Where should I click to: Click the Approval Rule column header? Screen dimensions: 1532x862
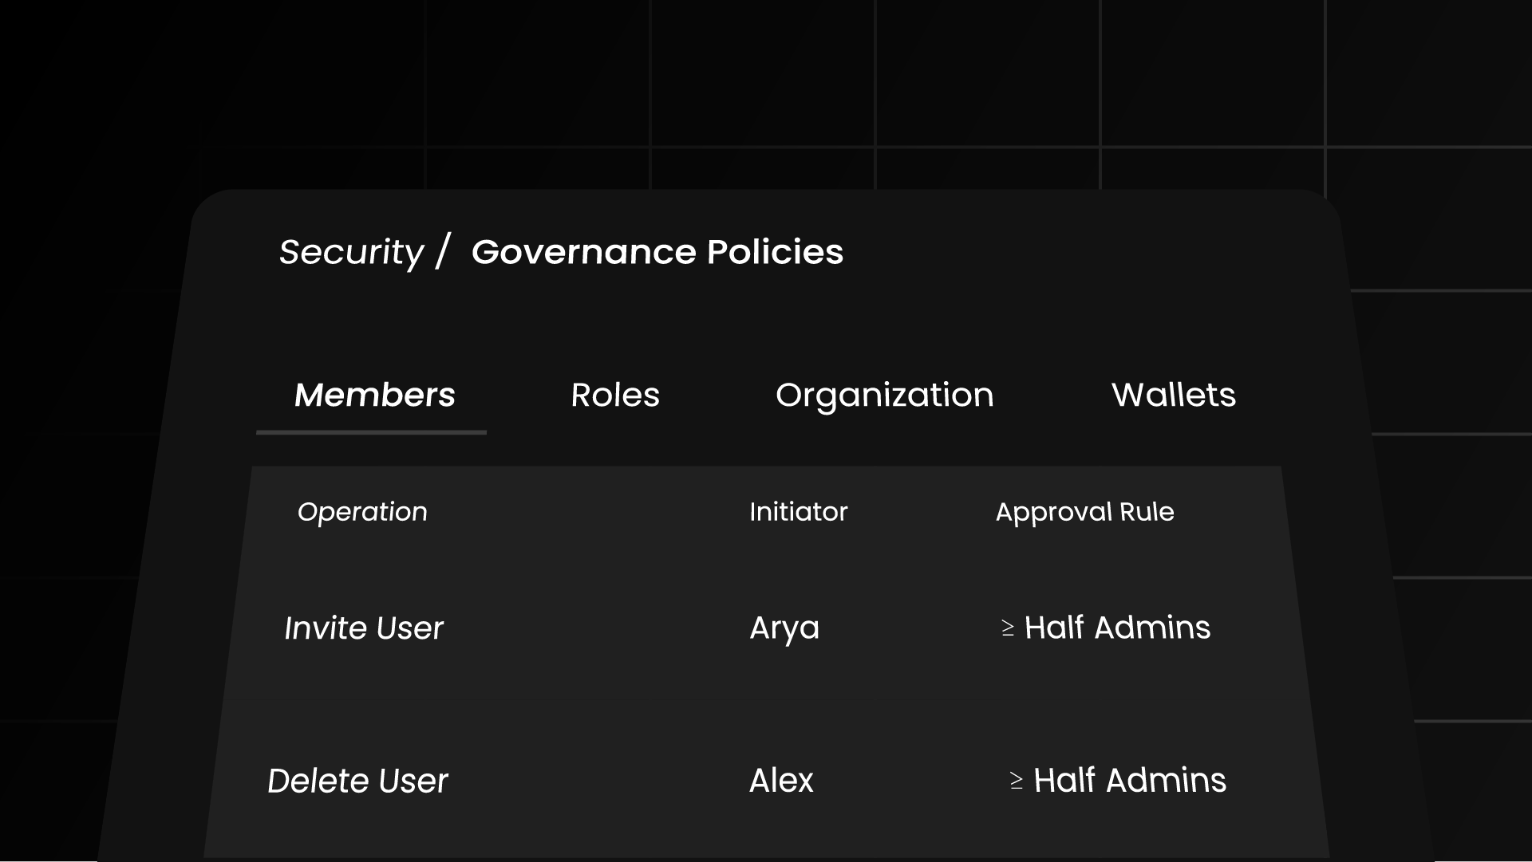[1084, 512]
